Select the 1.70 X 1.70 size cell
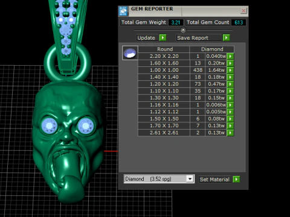The image size is (290, 217). pyautogui.click(x=164, y=125)
